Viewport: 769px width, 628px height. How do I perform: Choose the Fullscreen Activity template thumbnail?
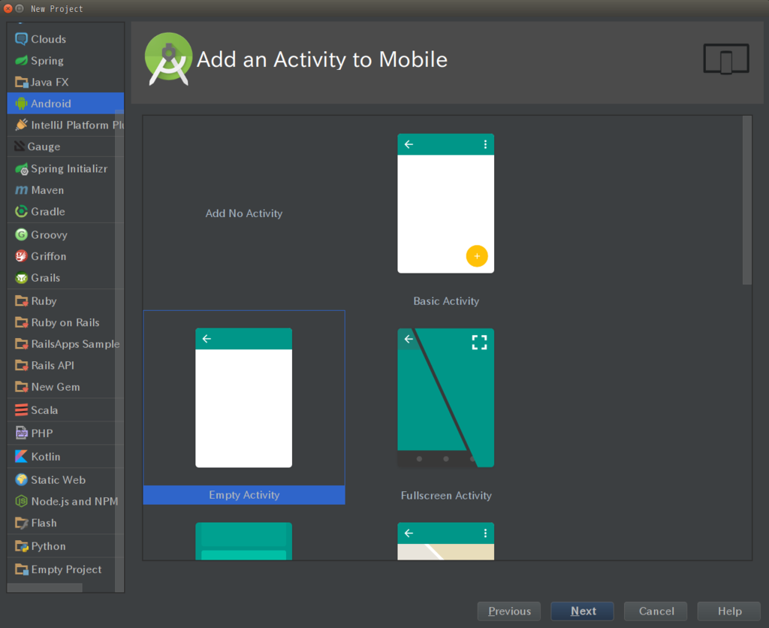[x=445, y=398]
